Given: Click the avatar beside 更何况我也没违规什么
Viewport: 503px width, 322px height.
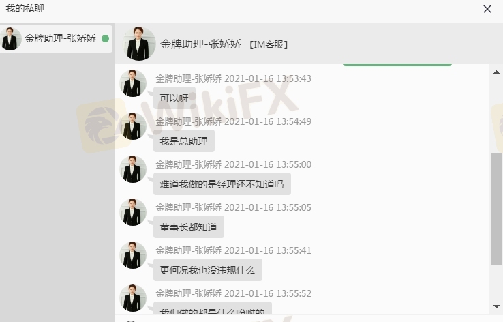Looking at the screenshot, I should pyautogui.click(x=133, y=255).
